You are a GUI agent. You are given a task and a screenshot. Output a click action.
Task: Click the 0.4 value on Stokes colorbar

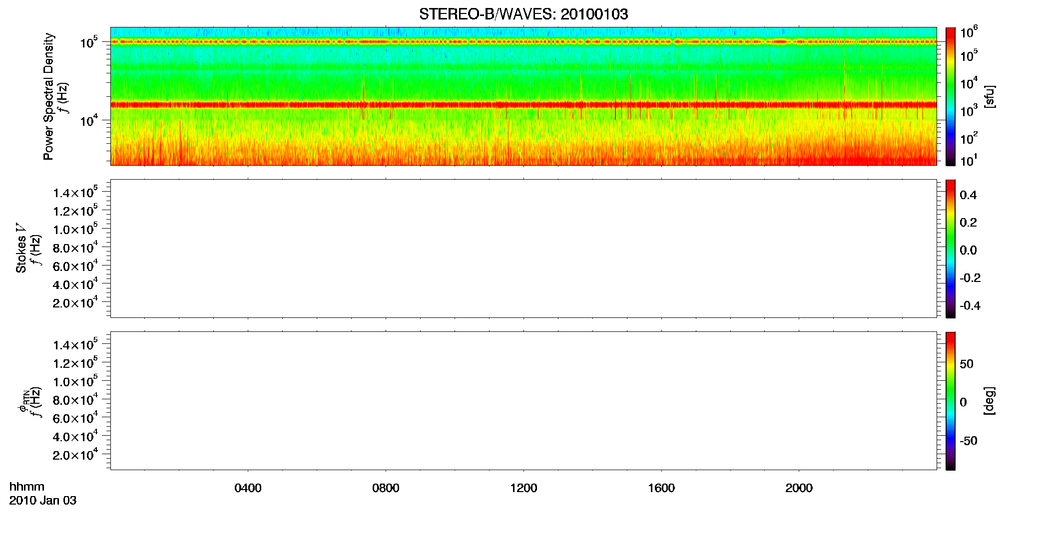pyautogui.click(x=968, y=195)
